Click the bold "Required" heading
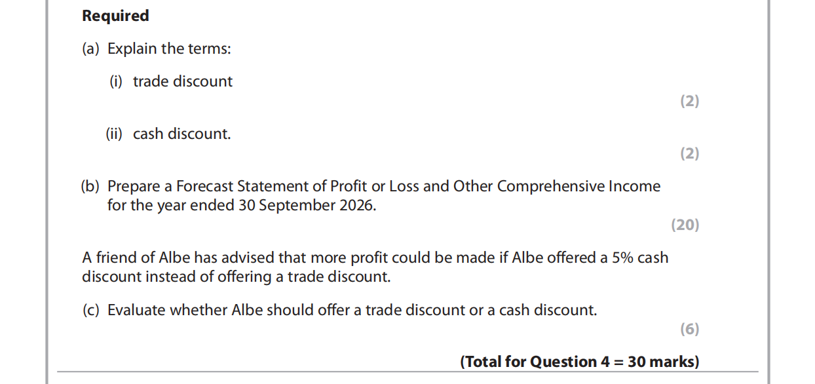 click(115, 16)
